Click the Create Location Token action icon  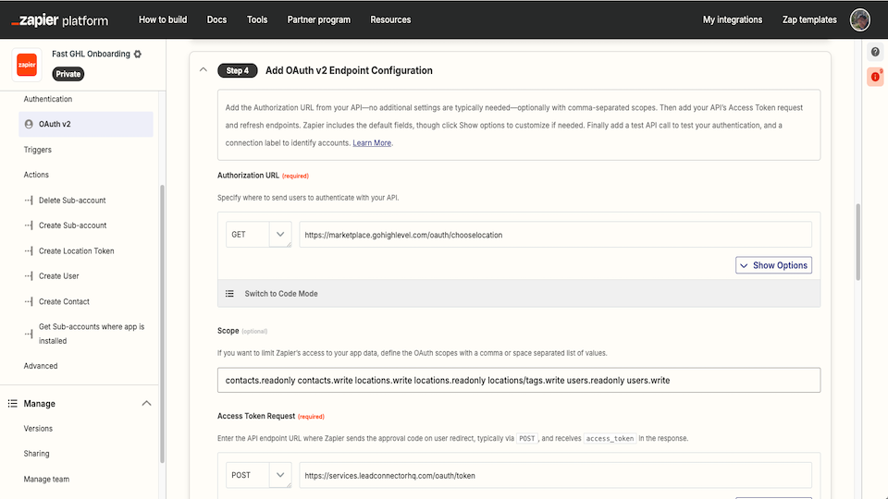(x=29, y=250)
